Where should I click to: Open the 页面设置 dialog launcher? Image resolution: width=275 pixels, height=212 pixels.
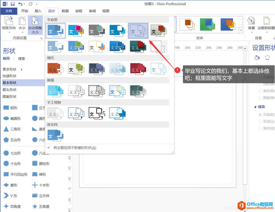pos(42,38)
